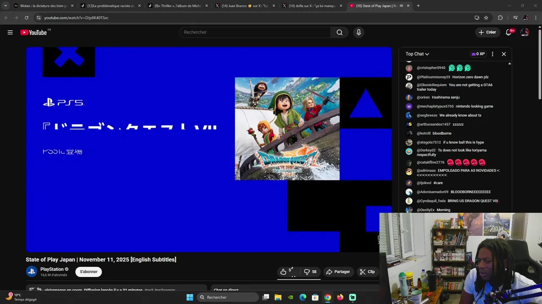Start voice search with the microphone
Viewport: 542px width, 304px height.
tap(359, 33)
